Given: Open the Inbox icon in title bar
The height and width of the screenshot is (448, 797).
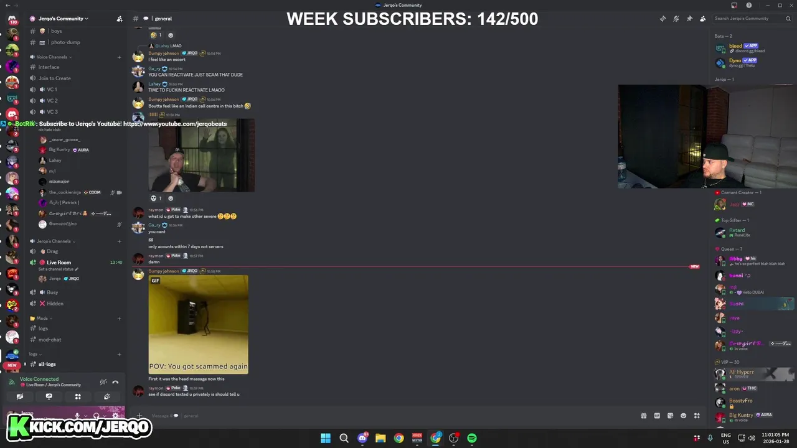Looking at the screenshot, I should click(734, 6).
